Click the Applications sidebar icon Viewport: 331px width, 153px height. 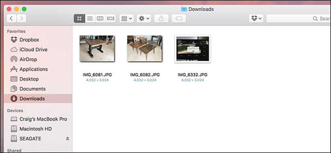pyautogui.click(x=14, y=69)
